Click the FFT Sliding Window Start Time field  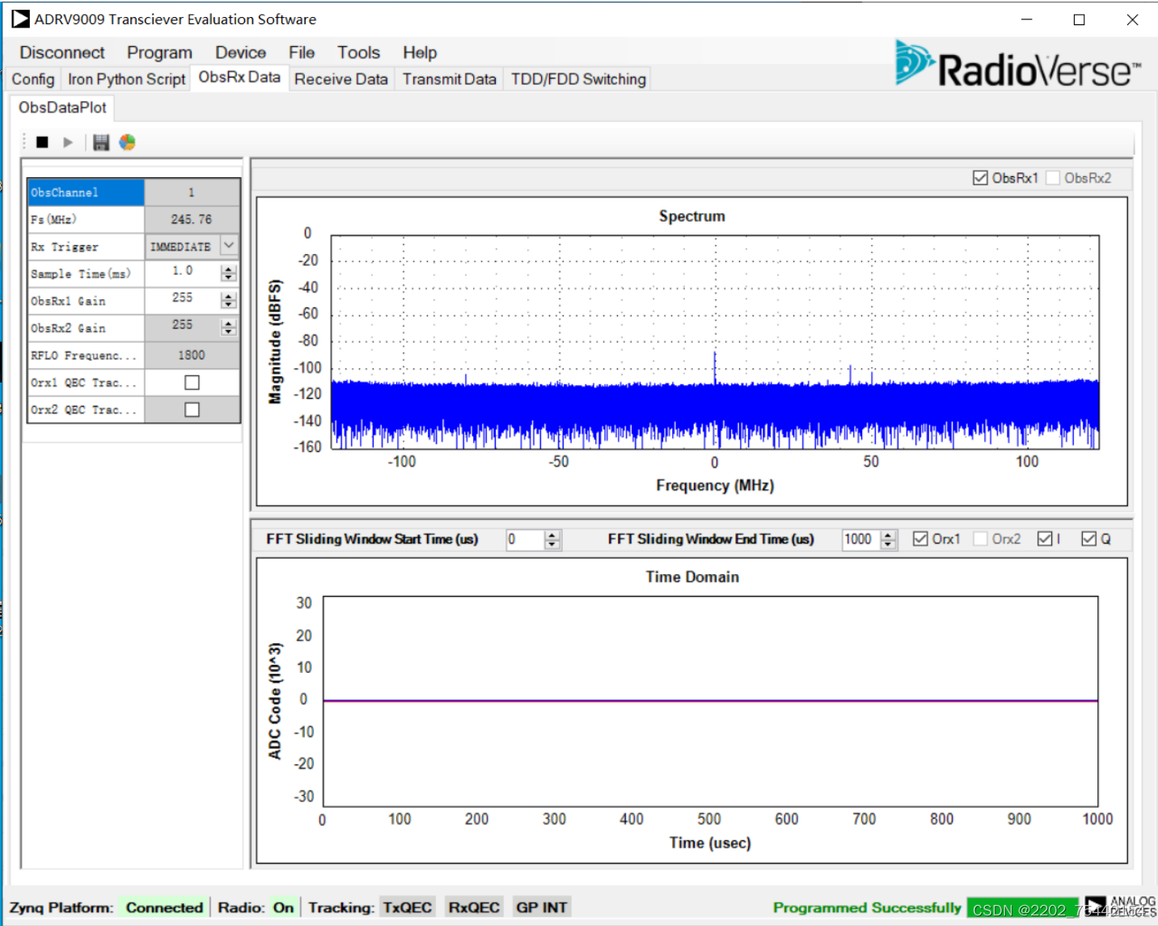tap(526, 539)
